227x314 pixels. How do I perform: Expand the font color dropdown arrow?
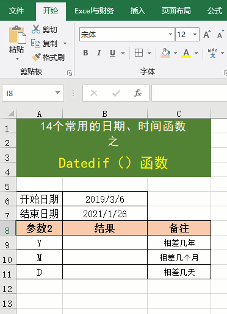[x=196, y=53]
